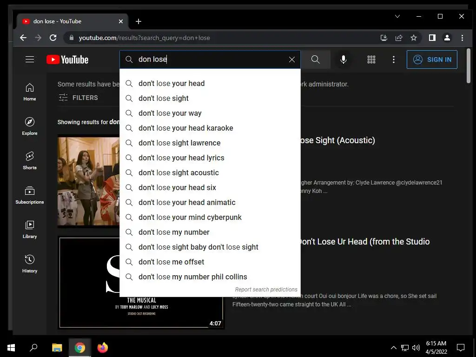
Task: Open the volume control in system tray
Action: click(x=416, y=348)
